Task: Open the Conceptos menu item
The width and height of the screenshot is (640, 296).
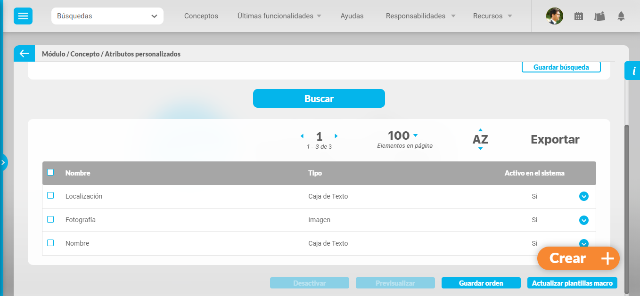Action: tap(201, 16)
